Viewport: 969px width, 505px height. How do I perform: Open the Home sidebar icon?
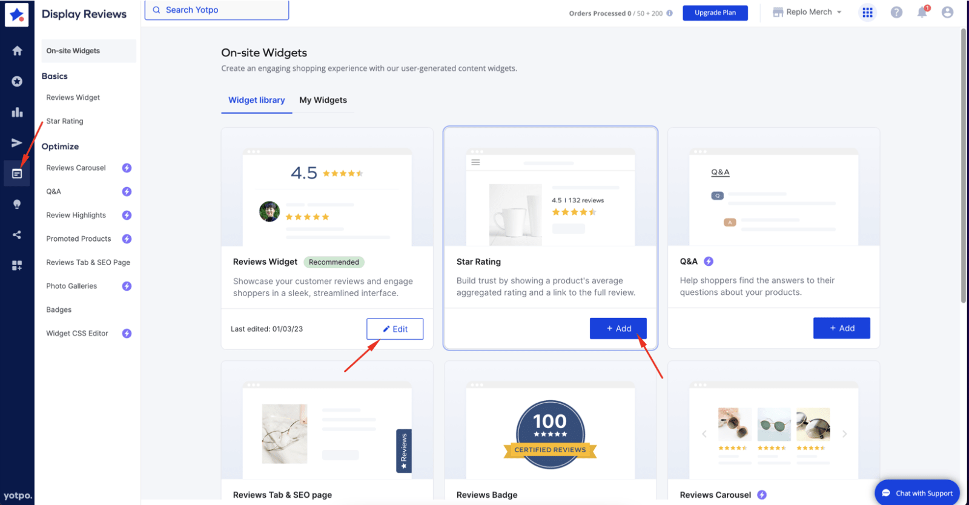tap(17, 51)
